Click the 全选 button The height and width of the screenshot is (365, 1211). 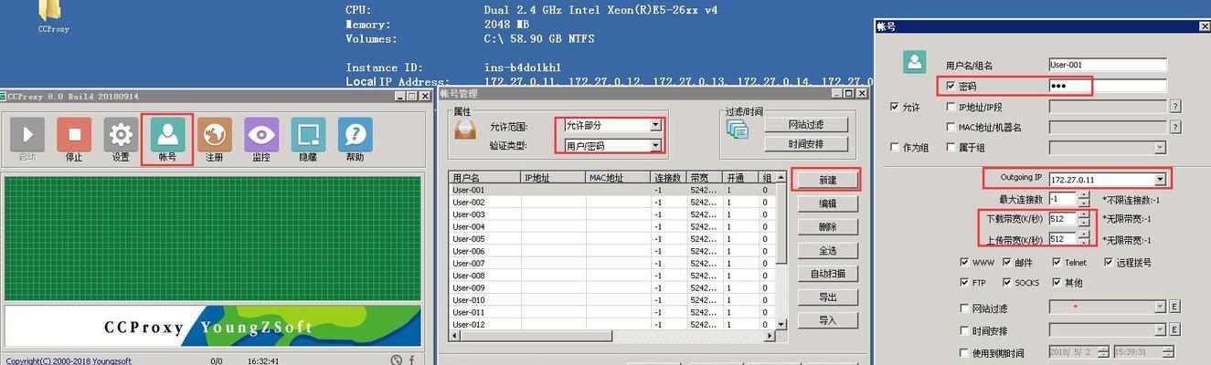[x=827, y=250]
